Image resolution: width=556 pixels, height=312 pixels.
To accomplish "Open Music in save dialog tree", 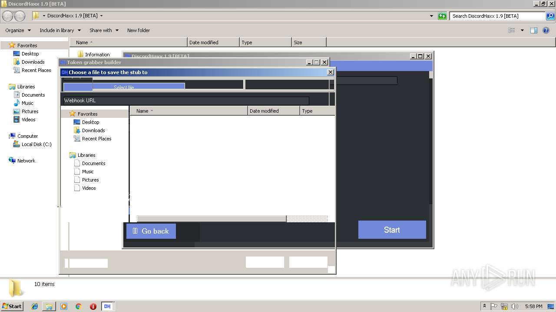I will click(88, 172).
